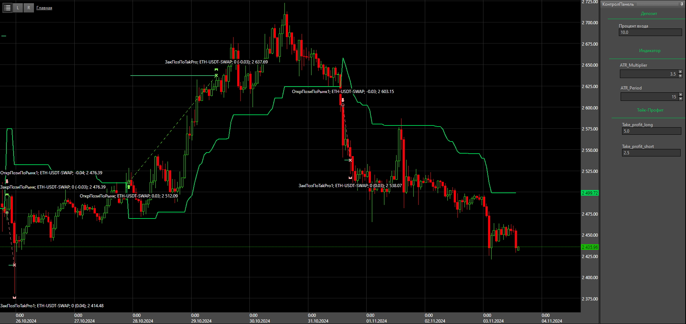686x324 pixels.
Task: Focus the Take_profit_long input field
Action: (x=651, y=131)
